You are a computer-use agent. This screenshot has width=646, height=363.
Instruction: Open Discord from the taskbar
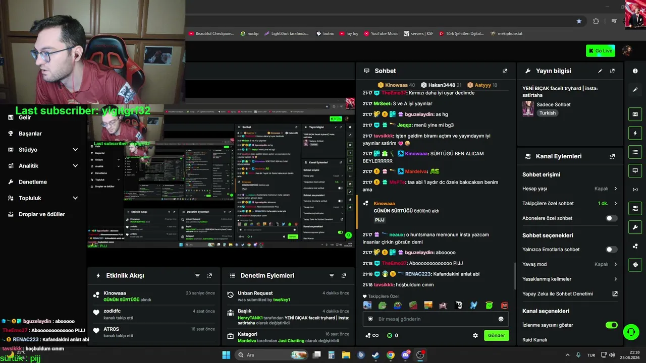pos(405,355)
